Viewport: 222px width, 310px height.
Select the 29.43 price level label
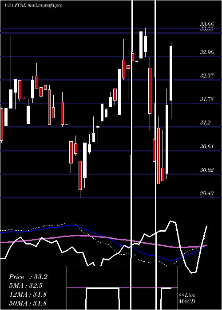207,194
